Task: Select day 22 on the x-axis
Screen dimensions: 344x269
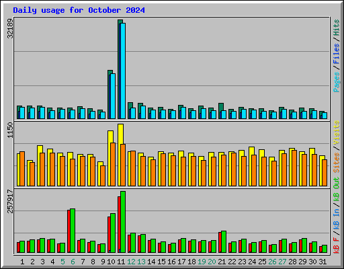Action: coord(232,262)
